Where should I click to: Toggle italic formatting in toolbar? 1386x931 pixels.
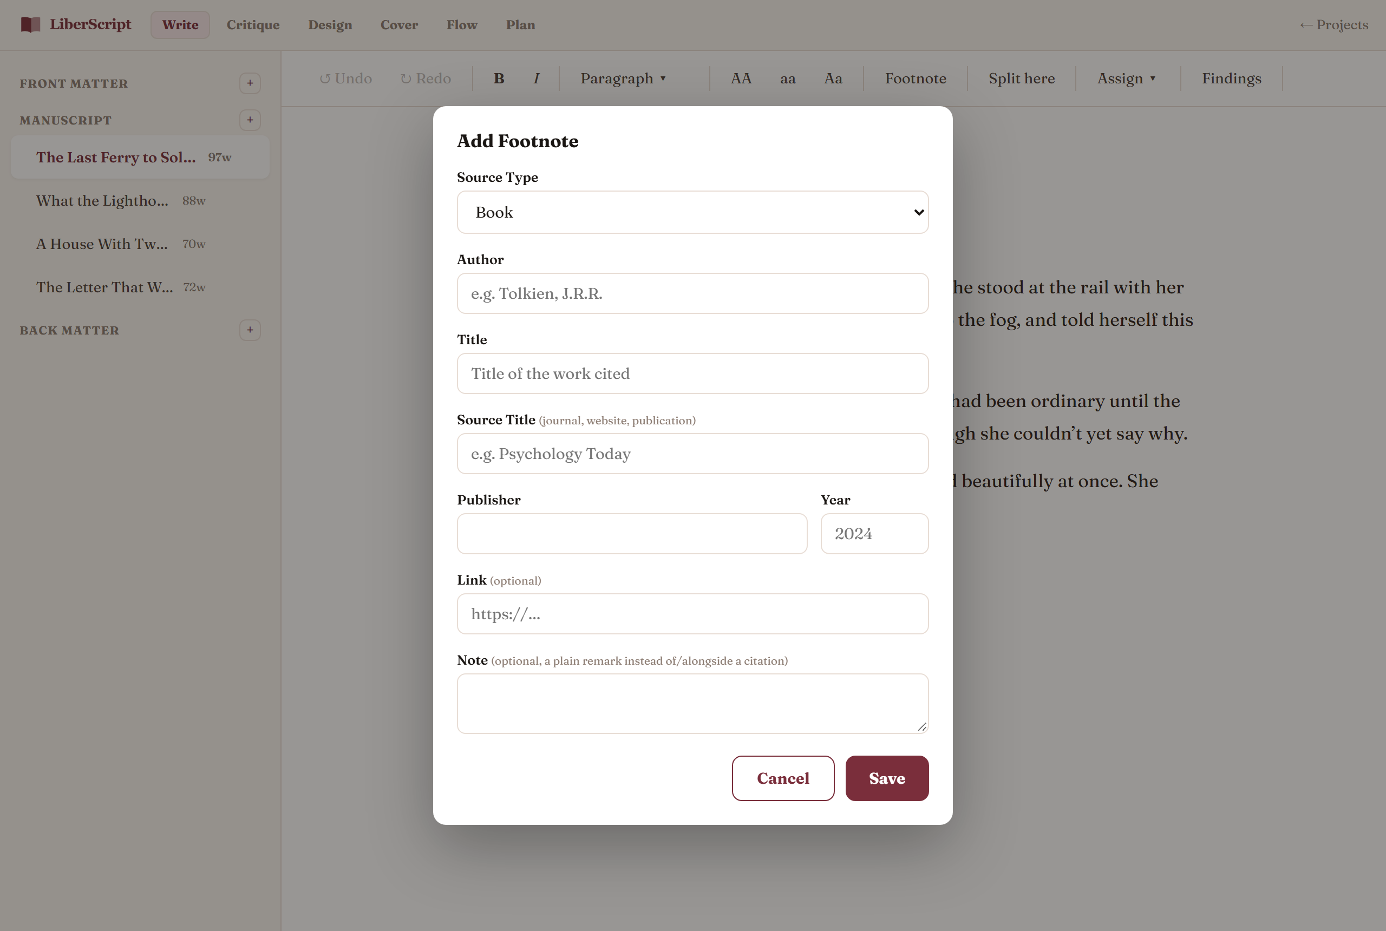tap(536, 78)
